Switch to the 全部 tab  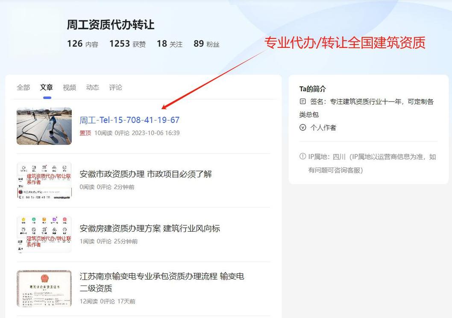tap(23, 87)
